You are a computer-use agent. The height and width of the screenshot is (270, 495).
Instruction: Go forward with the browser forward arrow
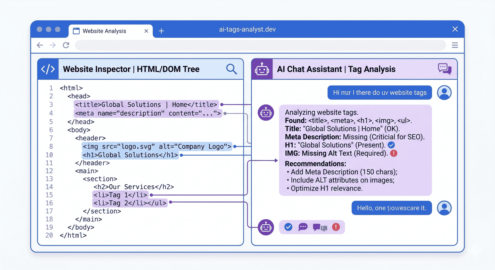tap(53, 45)
